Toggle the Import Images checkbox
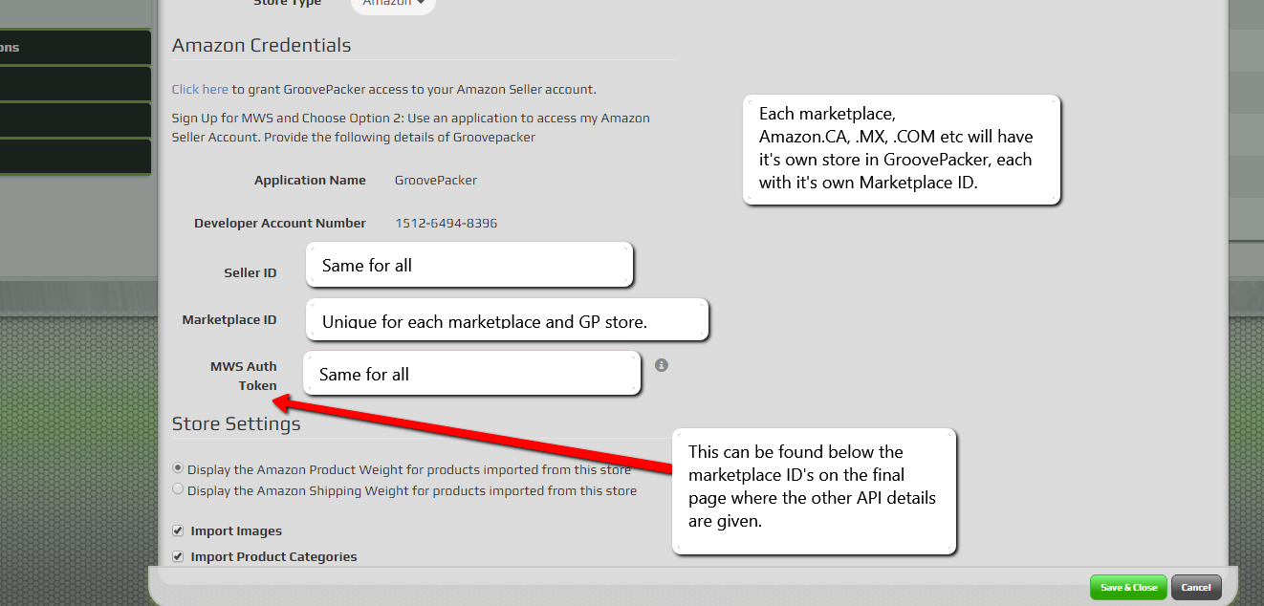The height and width of the screenshot is (606, 1264). click(x=178, y=530)
